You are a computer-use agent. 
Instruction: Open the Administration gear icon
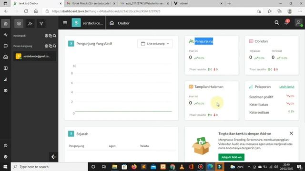(x=6, y=157)
